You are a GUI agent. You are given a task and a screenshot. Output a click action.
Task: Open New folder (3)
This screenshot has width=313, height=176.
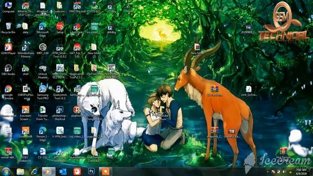pyautogui.click(x=197, y=51)
